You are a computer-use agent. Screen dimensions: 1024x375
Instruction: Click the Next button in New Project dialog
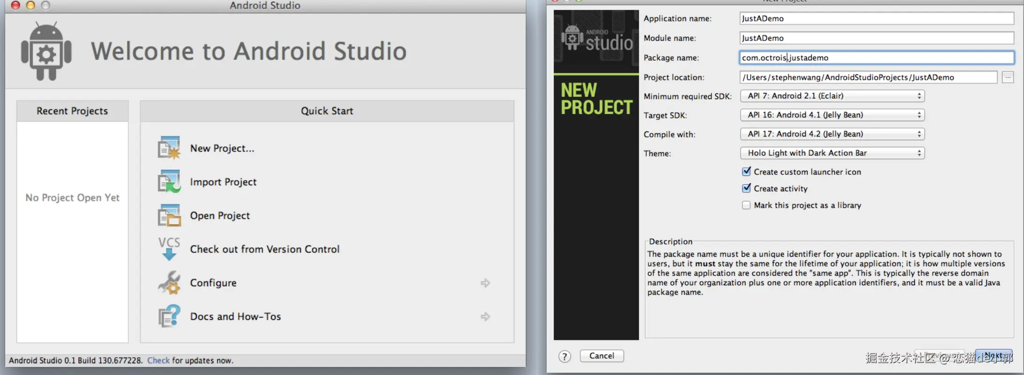pos(994,356)
